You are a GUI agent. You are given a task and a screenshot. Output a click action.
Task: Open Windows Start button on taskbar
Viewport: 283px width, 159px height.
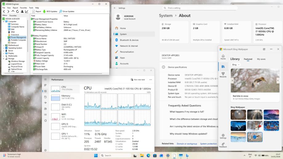[96, 155]
